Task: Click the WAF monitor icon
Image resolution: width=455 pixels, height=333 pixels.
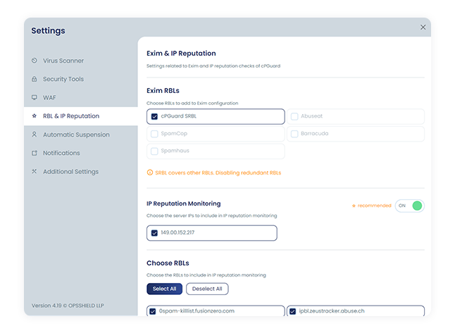Action: (x=35, y=97)
